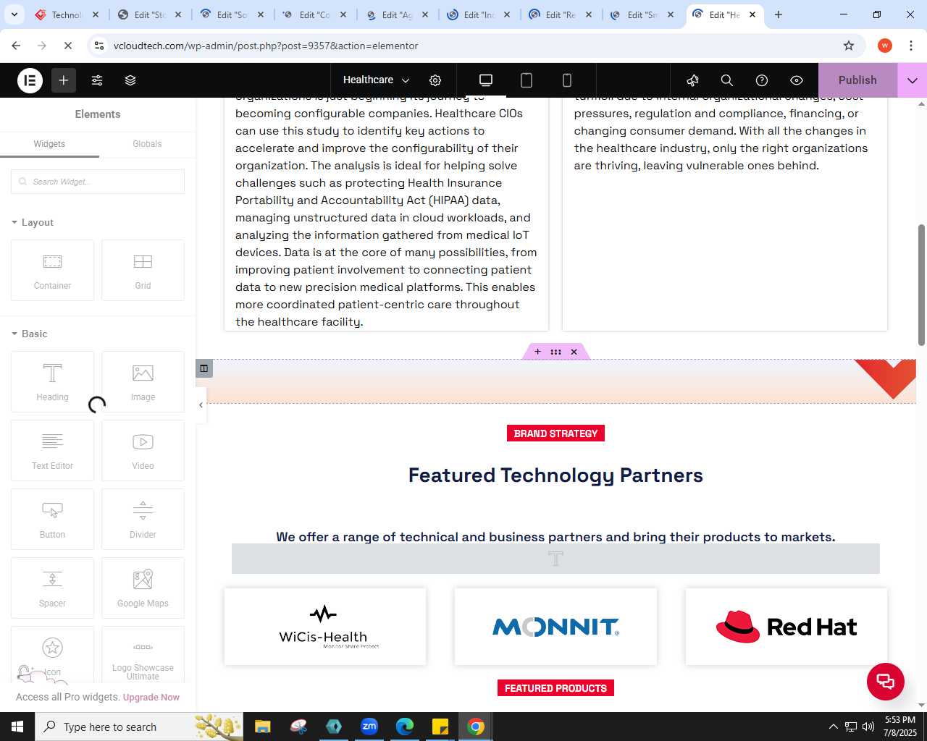The width and height of the screenshot is (927, 741).
Task: Show hidden system tray icons
Action: click(833, 727)
